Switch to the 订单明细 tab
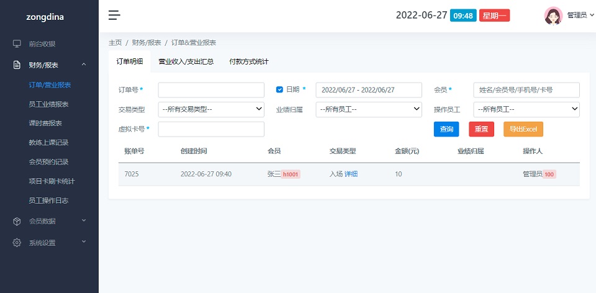This screenshot has height=293, width=596. [x=130, y=61]
